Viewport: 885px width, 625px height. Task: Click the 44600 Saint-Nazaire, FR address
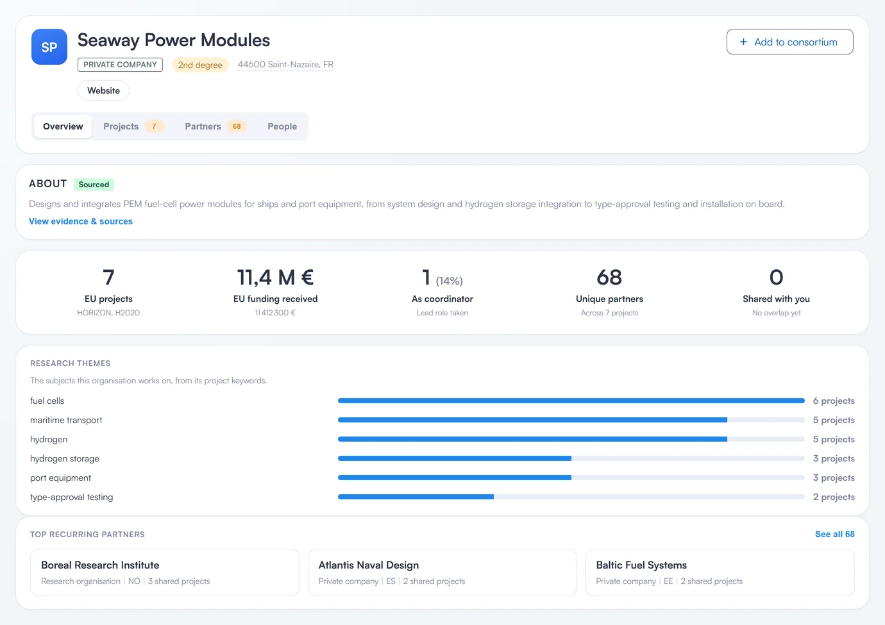point(285,65)
